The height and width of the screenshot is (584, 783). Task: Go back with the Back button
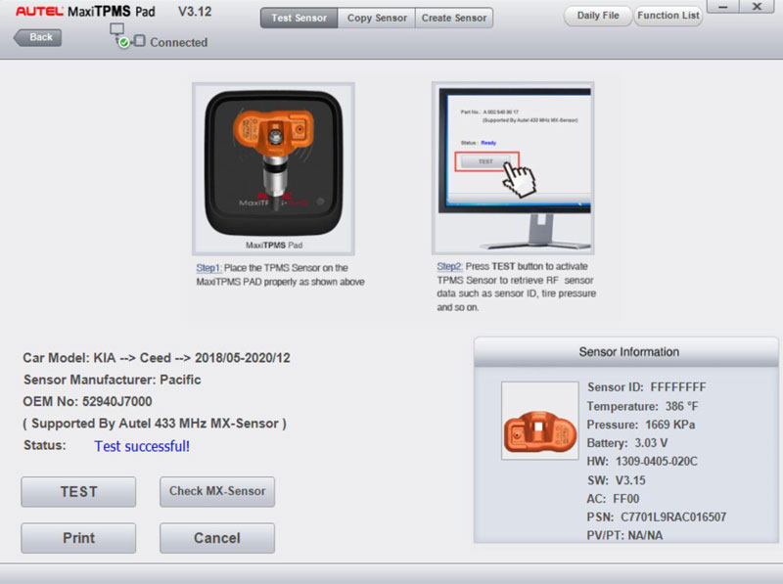38,37
